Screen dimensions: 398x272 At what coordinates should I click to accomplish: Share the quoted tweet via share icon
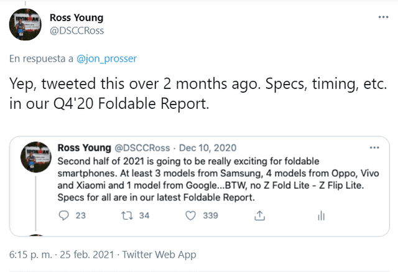point(261,215)
